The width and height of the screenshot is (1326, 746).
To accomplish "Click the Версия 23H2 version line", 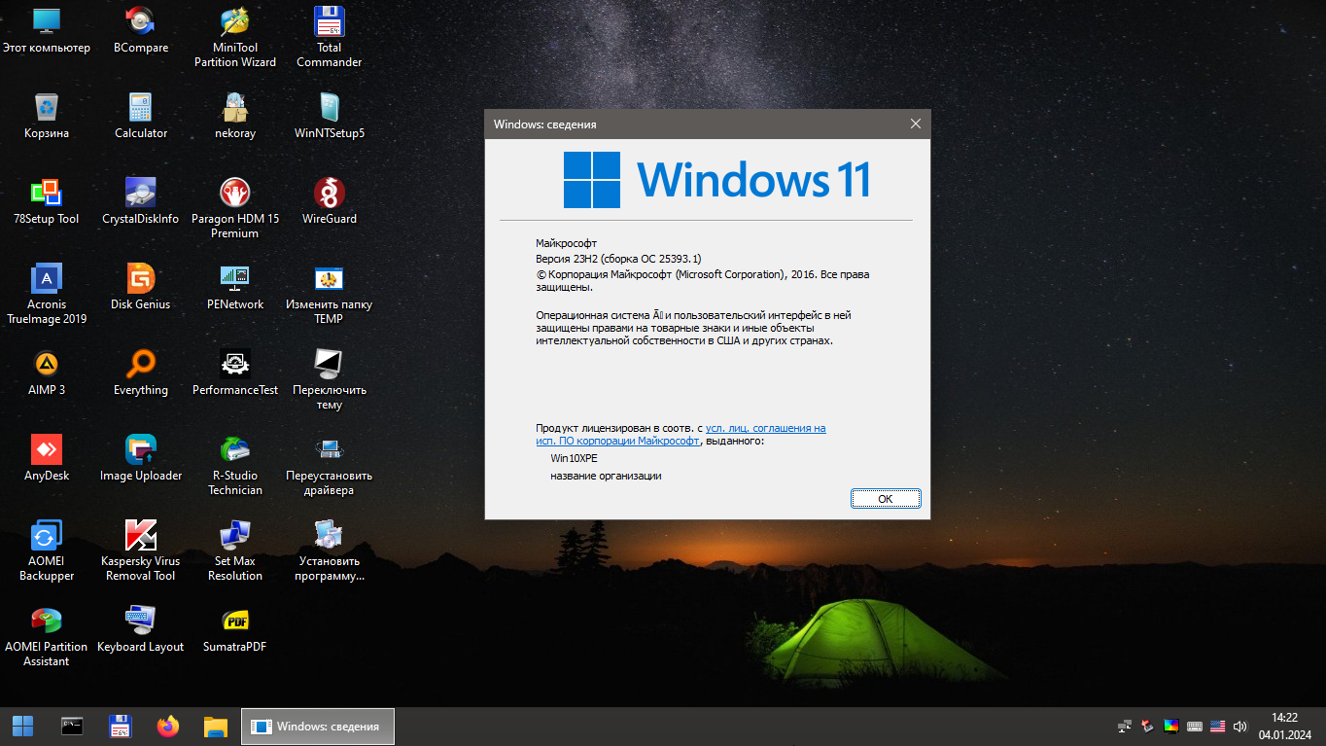I will (618, 259).
